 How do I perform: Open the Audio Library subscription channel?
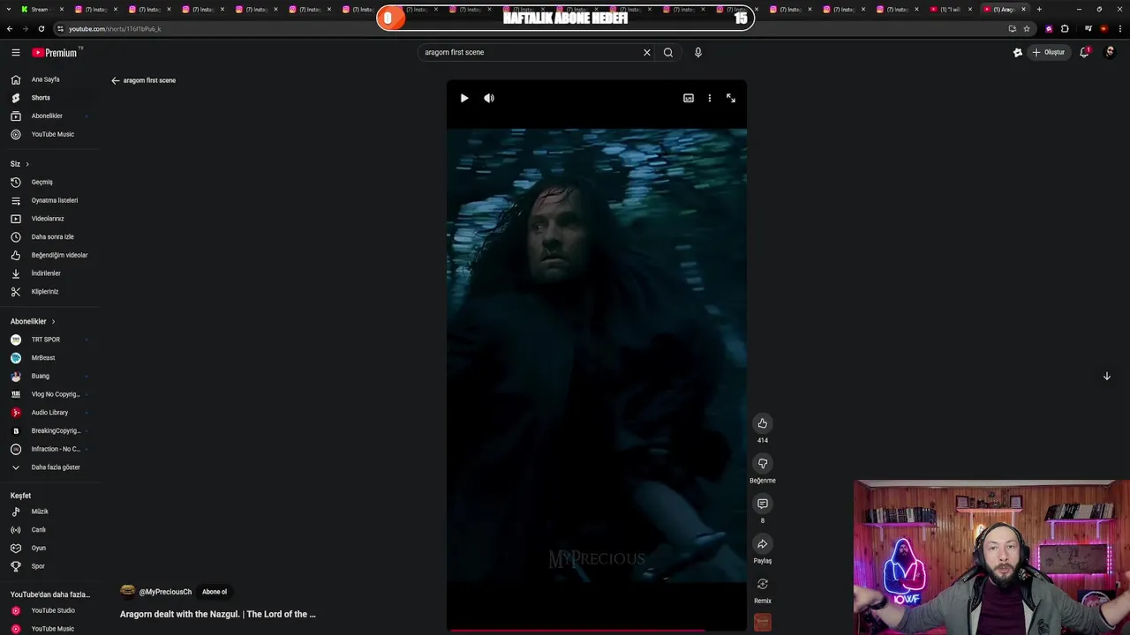click(49, 413)
